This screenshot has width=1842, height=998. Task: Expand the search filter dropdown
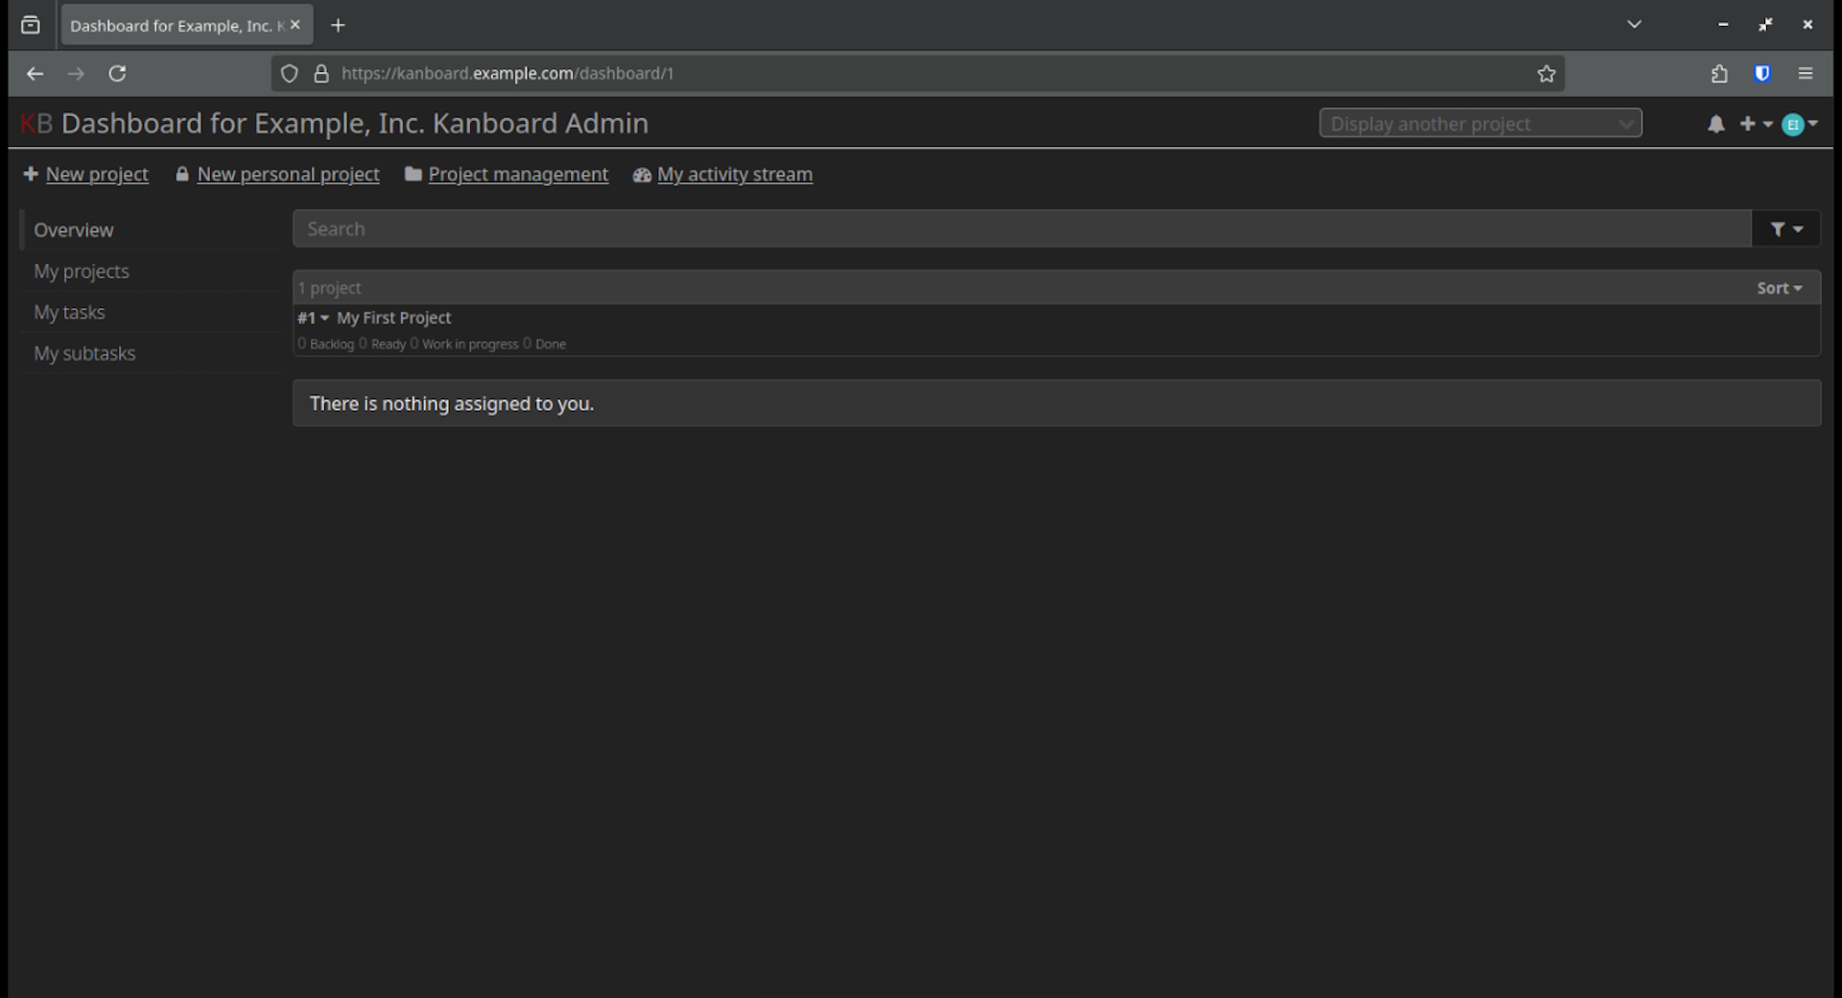(1785, 229)
